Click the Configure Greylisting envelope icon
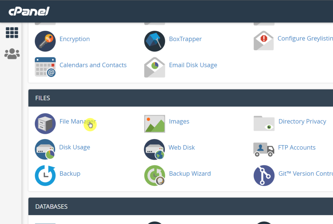Screen dimensions: 333x224 pos(263,41)
